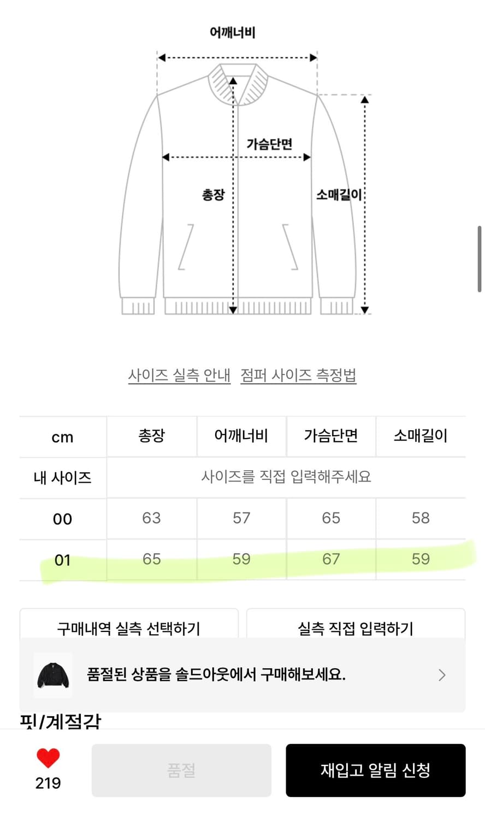Select size row 00 in the chart

pyautogui.click(x=62, y=518)
